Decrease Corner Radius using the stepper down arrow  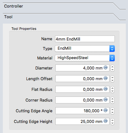pos(112,102)
